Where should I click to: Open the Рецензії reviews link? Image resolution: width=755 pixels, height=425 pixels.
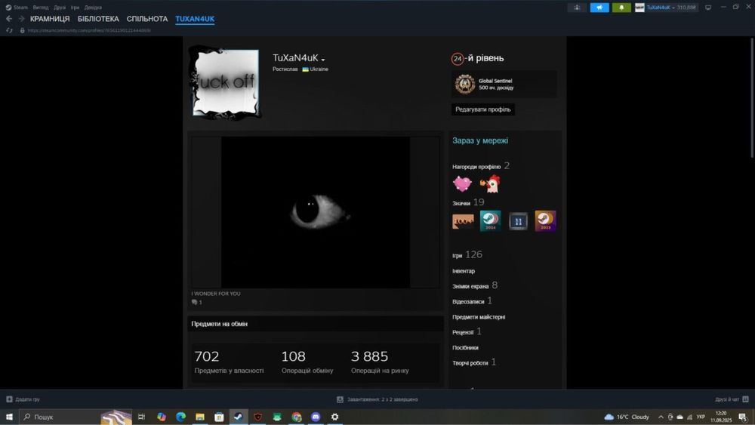point(467,332)
